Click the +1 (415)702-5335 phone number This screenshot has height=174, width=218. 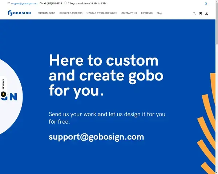click(x=53, y=3)
